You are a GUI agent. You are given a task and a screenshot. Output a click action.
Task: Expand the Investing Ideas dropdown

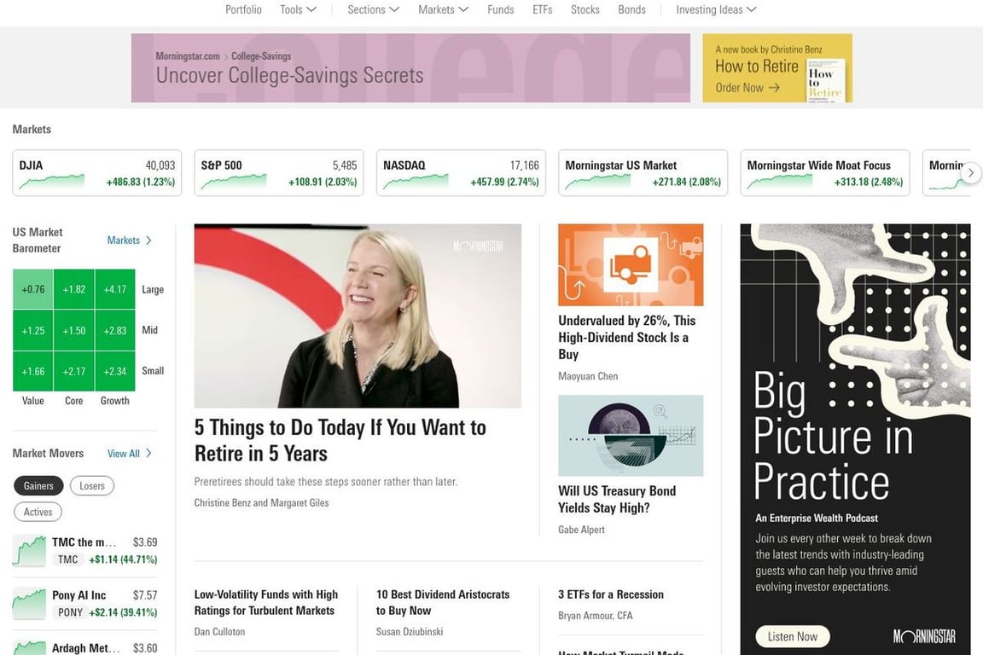(x=716, y=9)
